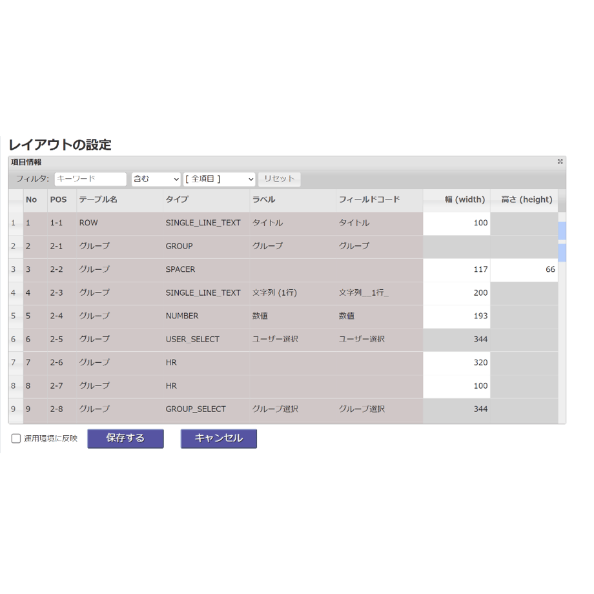Click the GROUP type cell
The image size is (594, 594).
(207, 247)
